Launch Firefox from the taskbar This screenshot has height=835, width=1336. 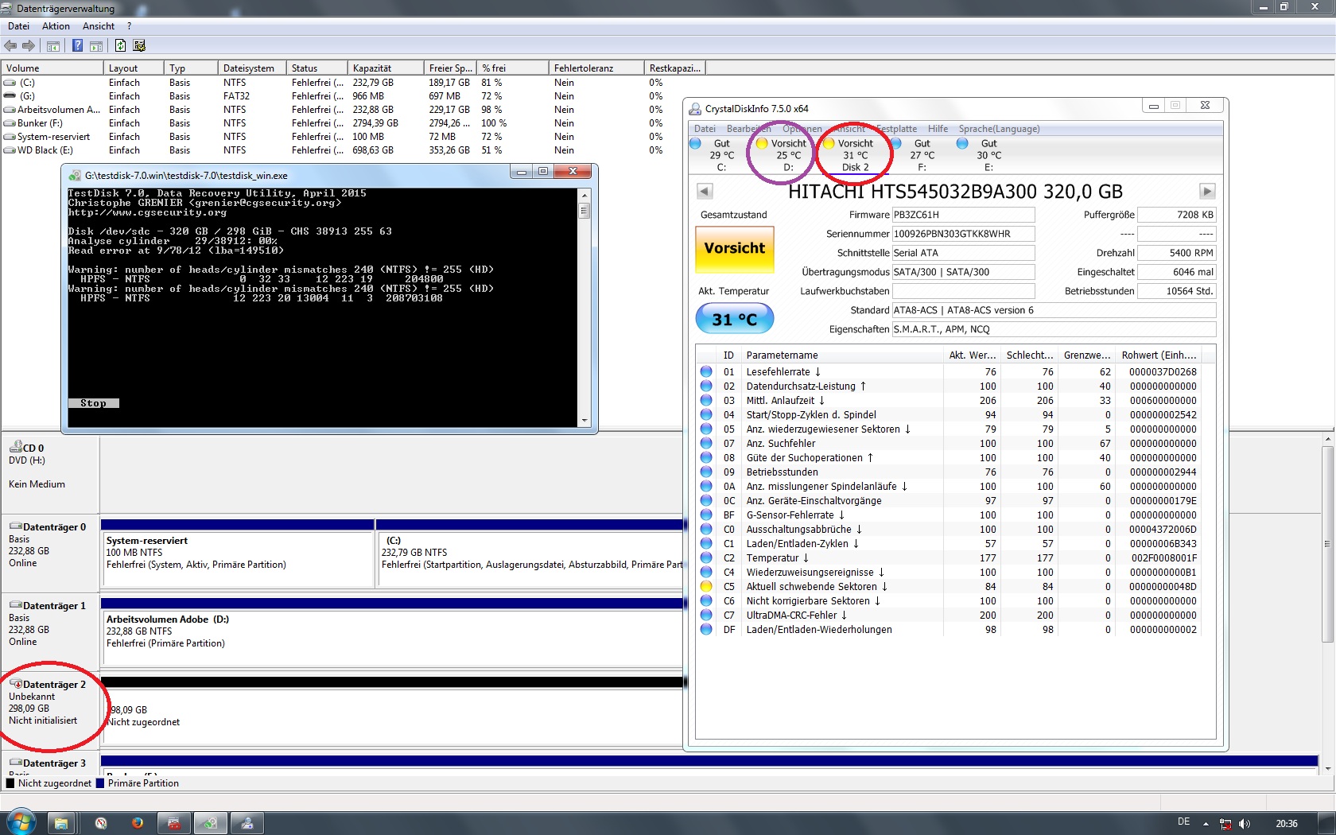click(138, 823)
